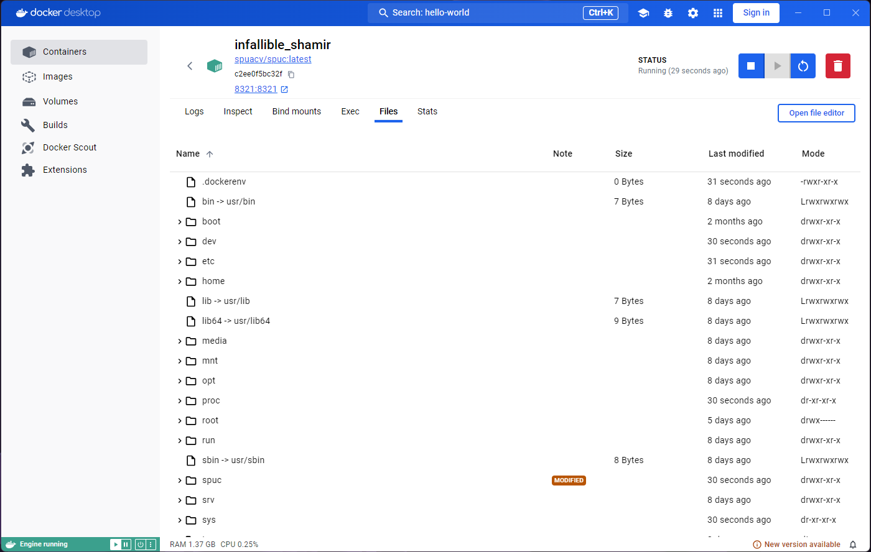Select the bin -> usr/bin row
The width and height of the screenshot is (871, 552).
pyautogui.click(x=515, y=201)
